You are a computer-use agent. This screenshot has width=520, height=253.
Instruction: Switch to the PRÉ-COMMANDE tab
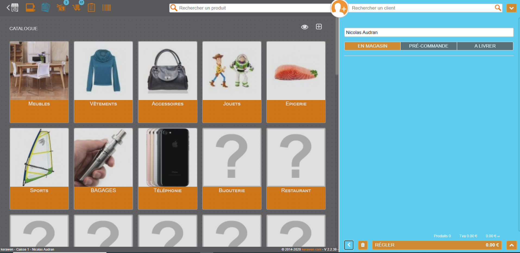pos(429,46)
